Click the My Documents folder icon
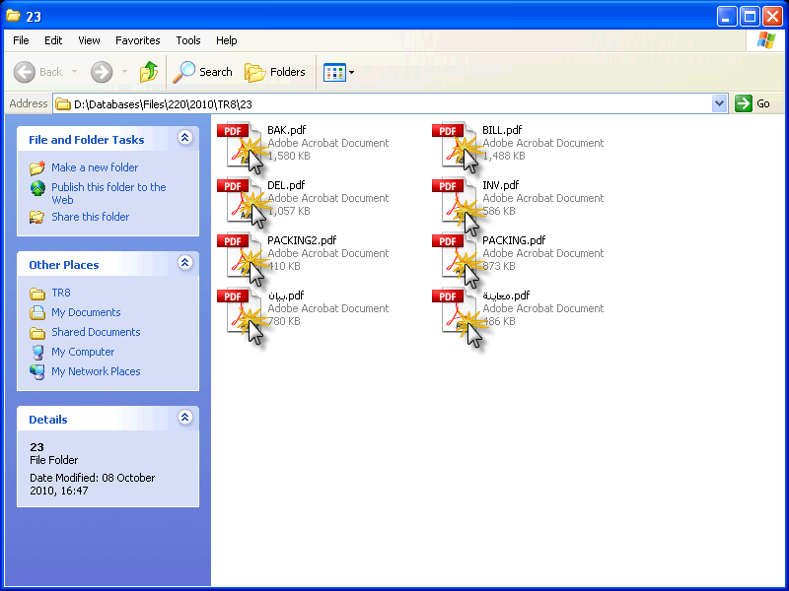The image size is (789, 591). pyautogui.click(x=37, y=312)
